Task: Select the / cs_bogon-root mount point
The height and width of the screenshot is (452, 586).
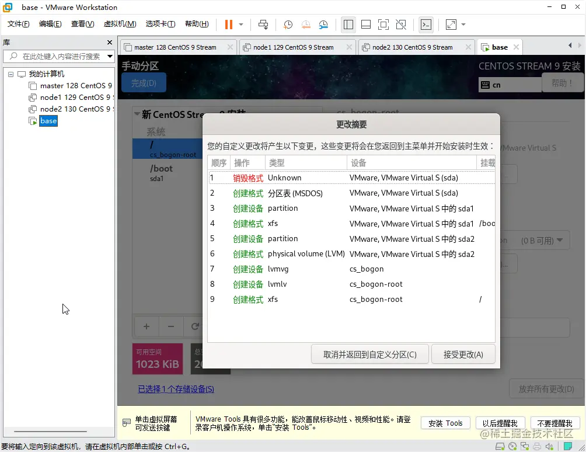Action: pos(168,149)
